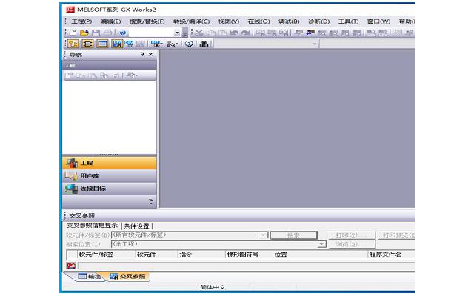Open the 调试(B) menu
474x296 pixels.
point(289,21)
